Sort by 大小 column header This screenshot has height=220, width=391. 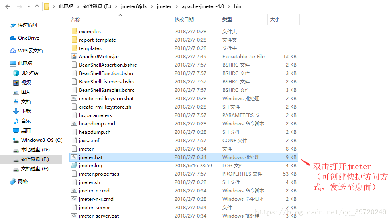[x=275, y=19]
